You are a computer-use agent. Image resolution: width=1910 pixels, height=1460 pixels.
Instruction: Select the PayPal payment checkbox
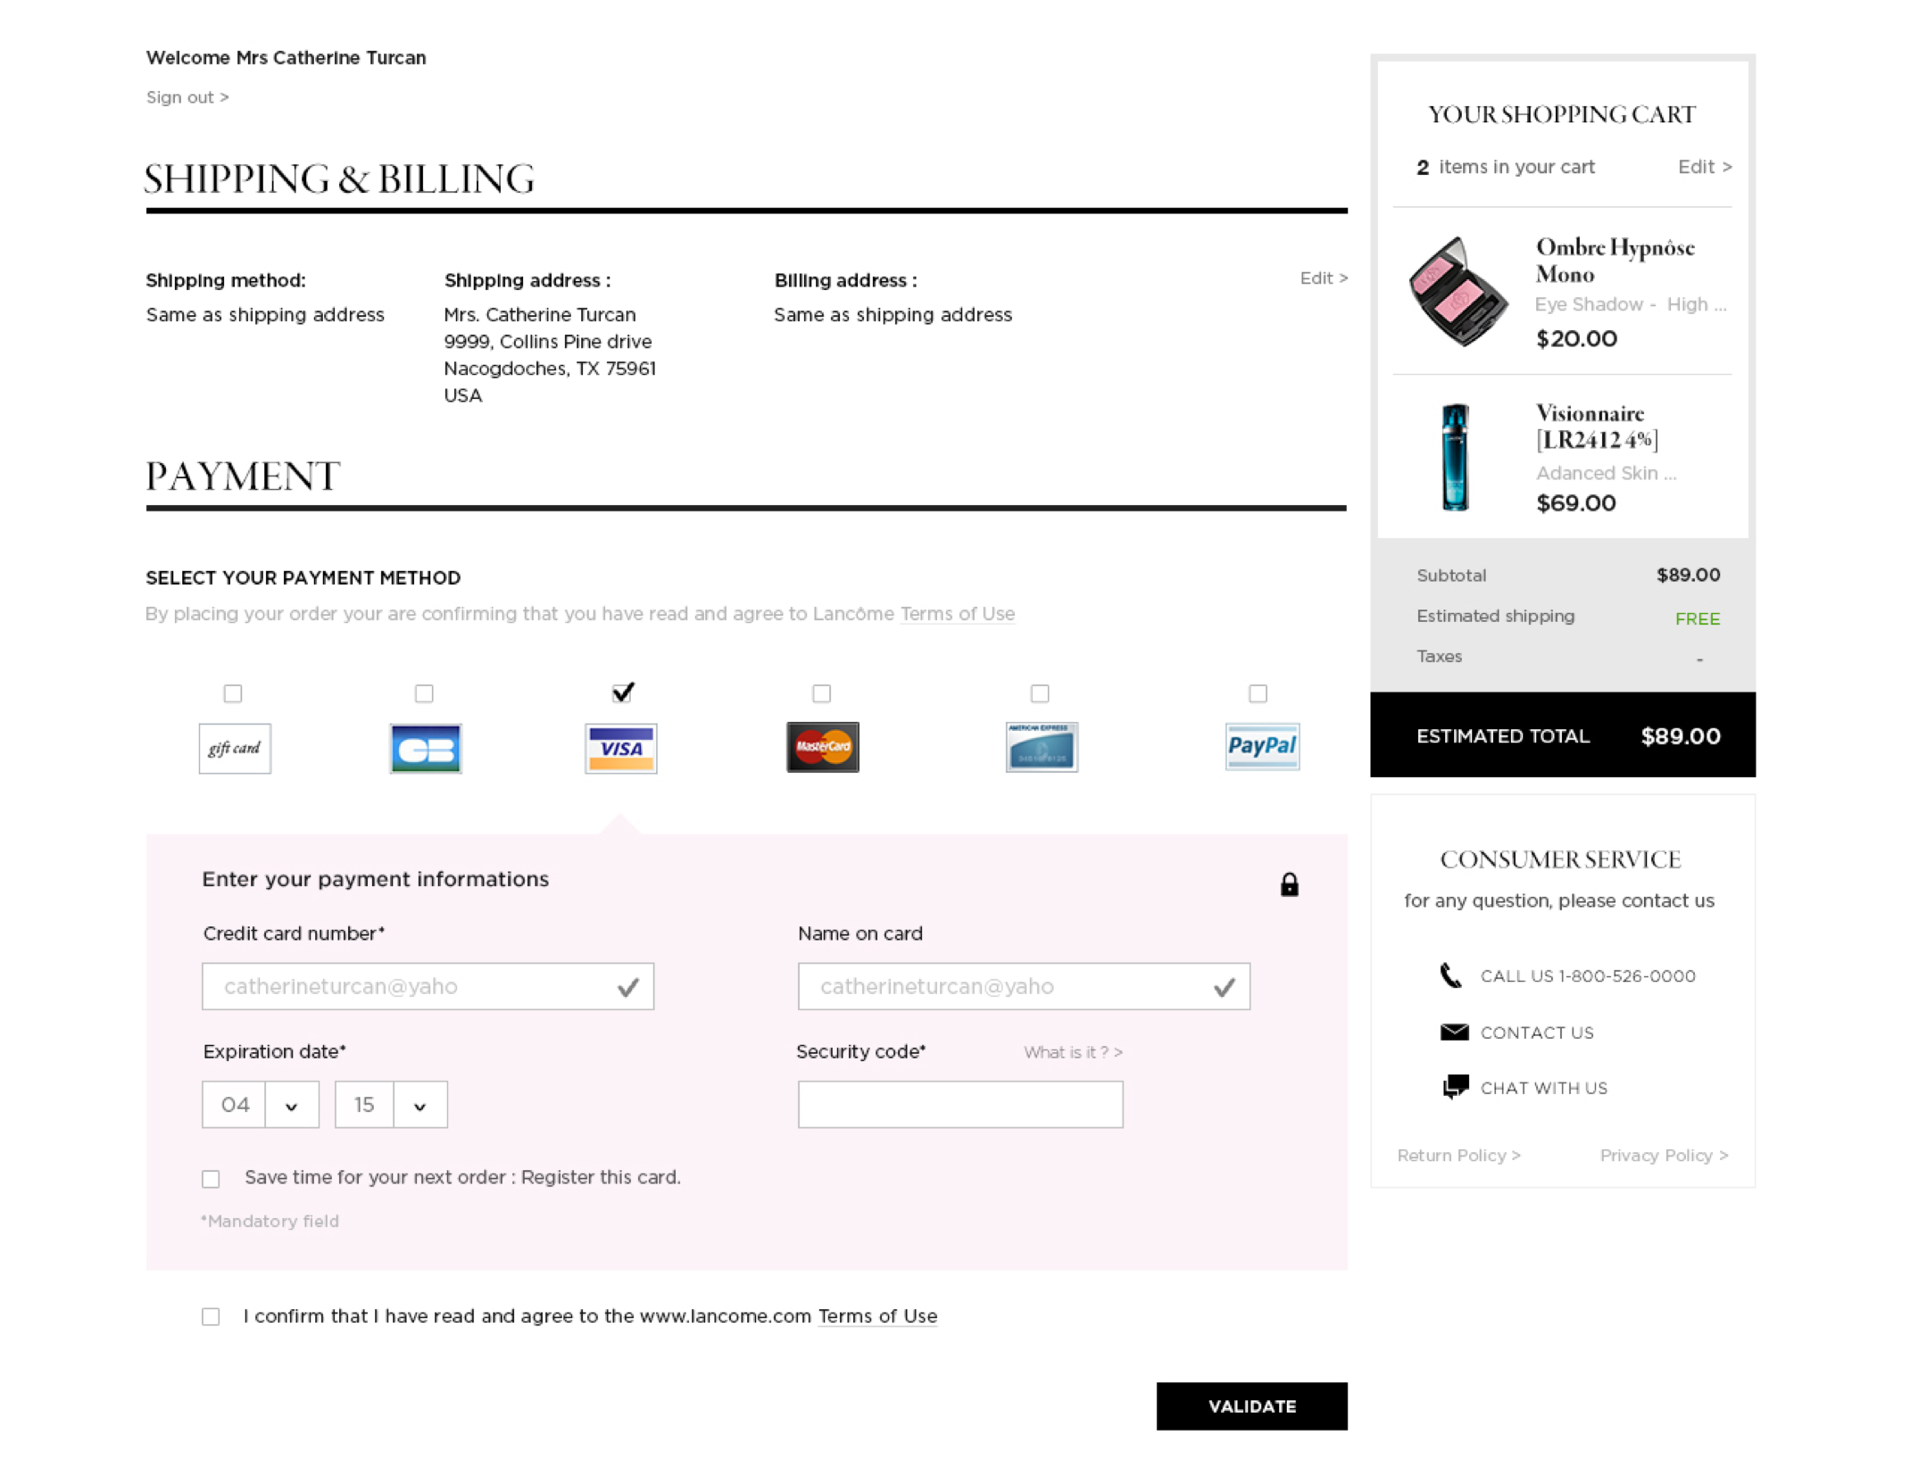1258,693
